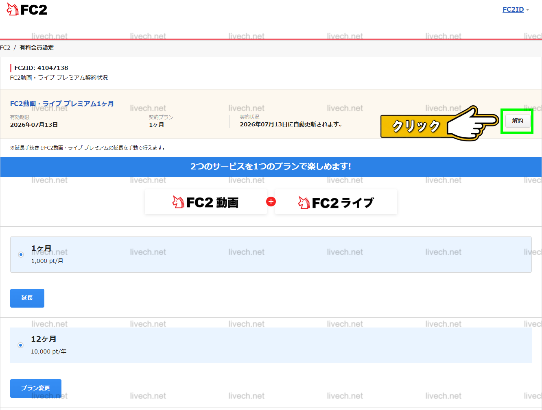The width and height of the screenshot is (542, 410).
Task: Click the FC2動画・ライブ プレミアム1ヶ月 heading
Action: click(x=62, y=104)
